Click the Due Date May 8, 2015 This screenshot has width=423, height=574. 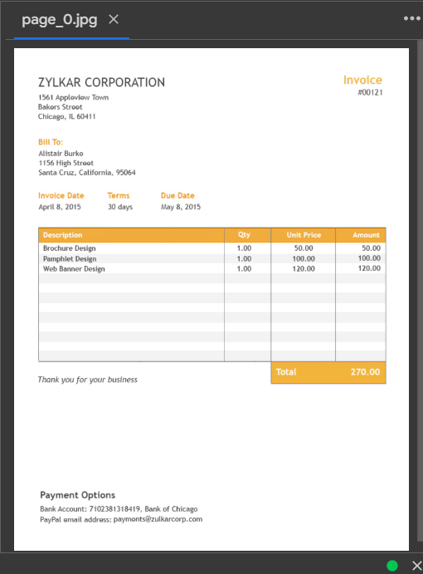(181, 207)
